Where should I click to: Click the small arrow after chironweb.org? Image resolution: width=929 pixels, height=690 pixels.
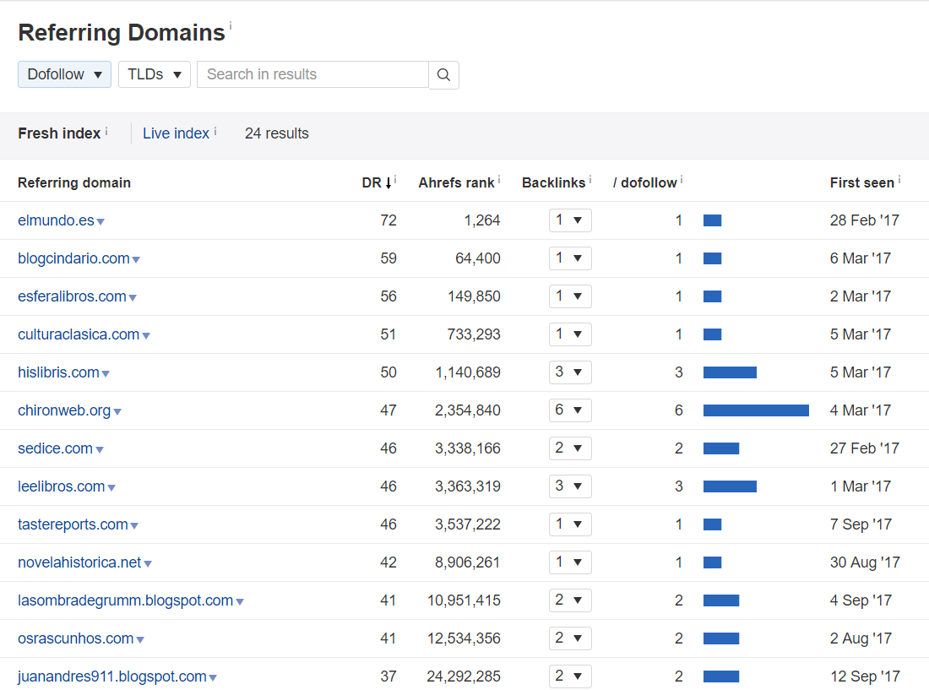pyautogui.click(x=117, y=411)
